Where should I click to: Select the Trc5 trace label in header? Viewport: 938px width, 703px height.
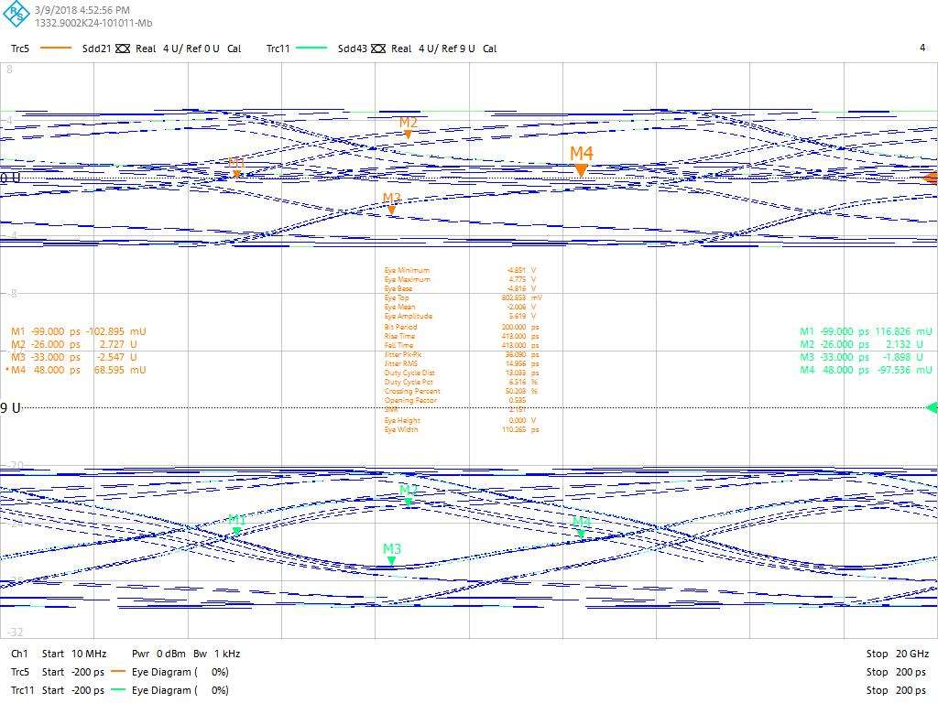[22, 49]
